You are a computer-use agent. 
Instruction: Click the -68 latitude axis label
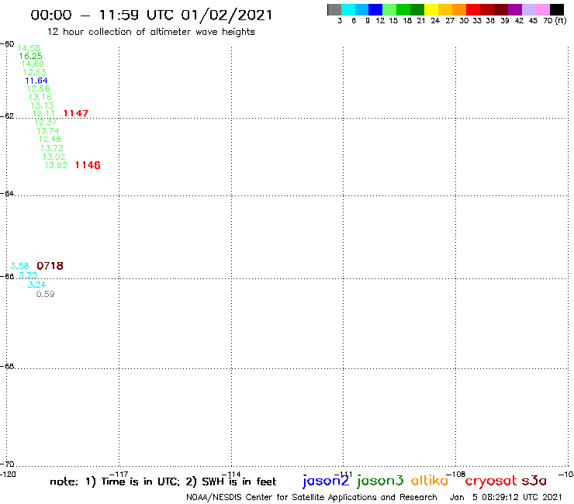point(7,367)
